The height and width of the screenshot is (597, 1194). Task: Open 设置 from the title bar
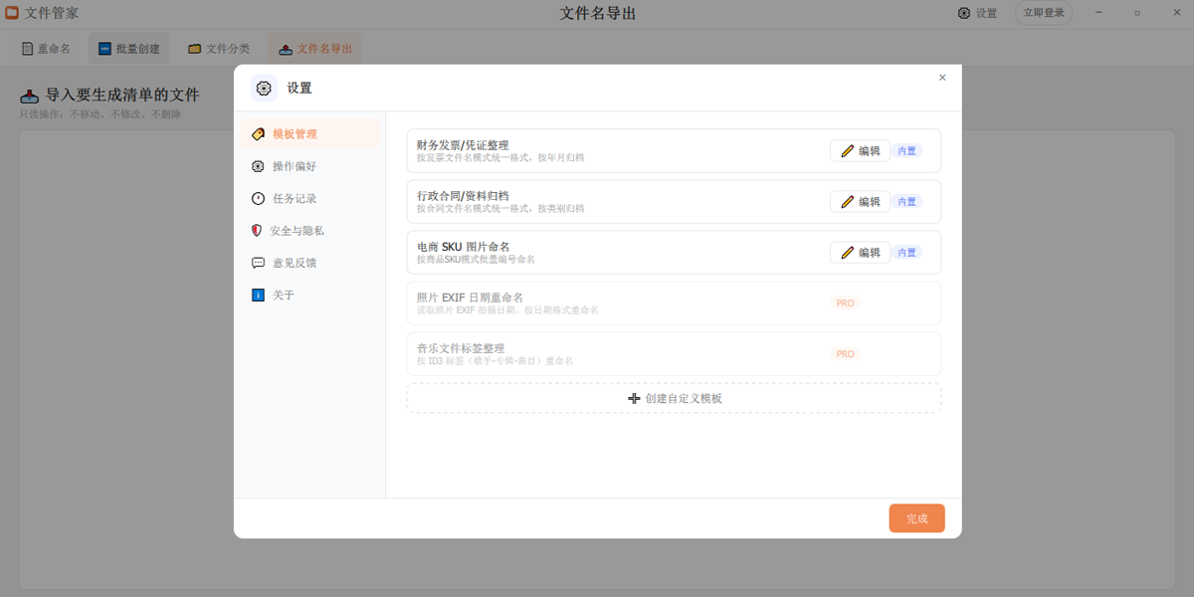pyautogui.click(x=977, y=13)
